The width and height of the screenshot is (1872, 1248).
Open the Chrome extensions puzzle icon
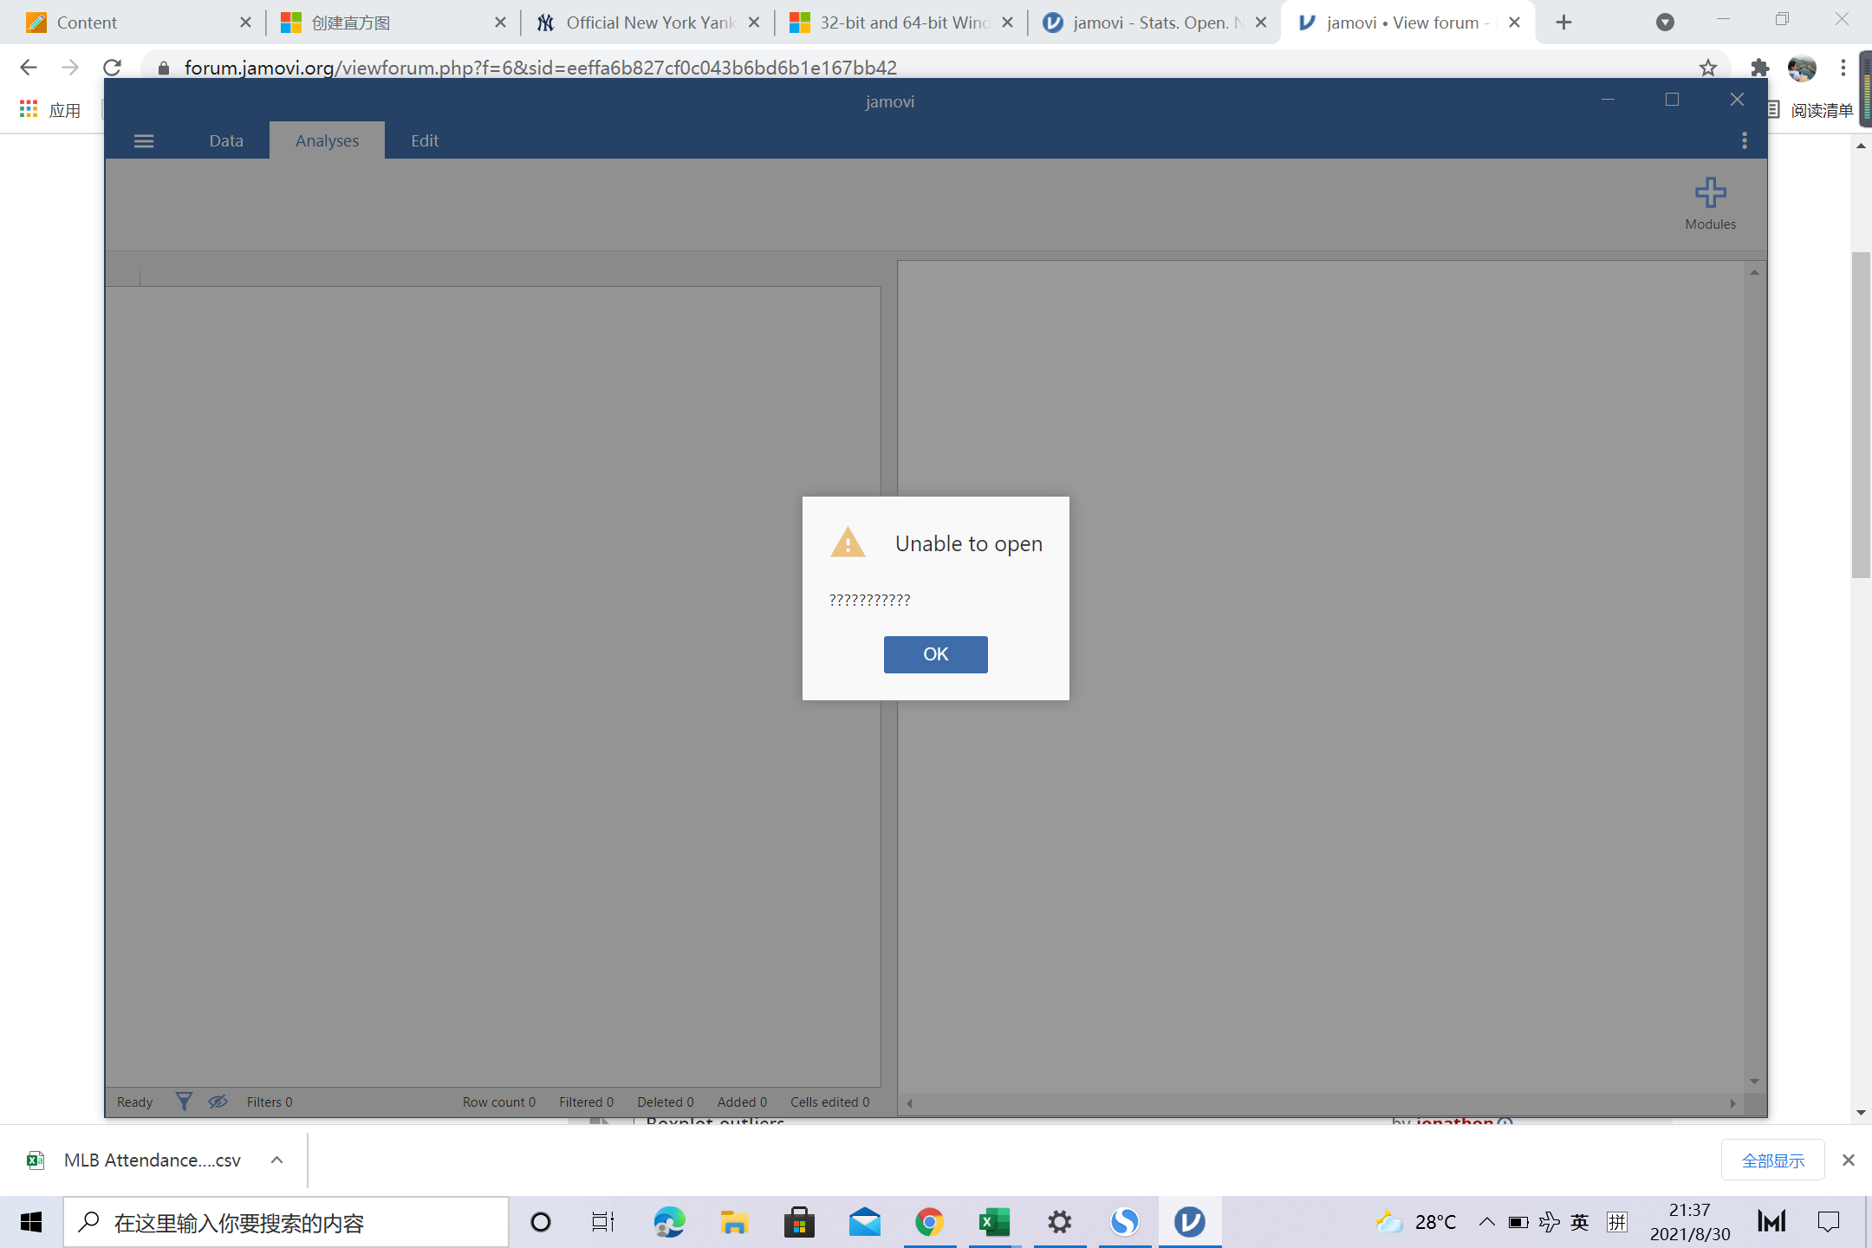coord(1759,68)
